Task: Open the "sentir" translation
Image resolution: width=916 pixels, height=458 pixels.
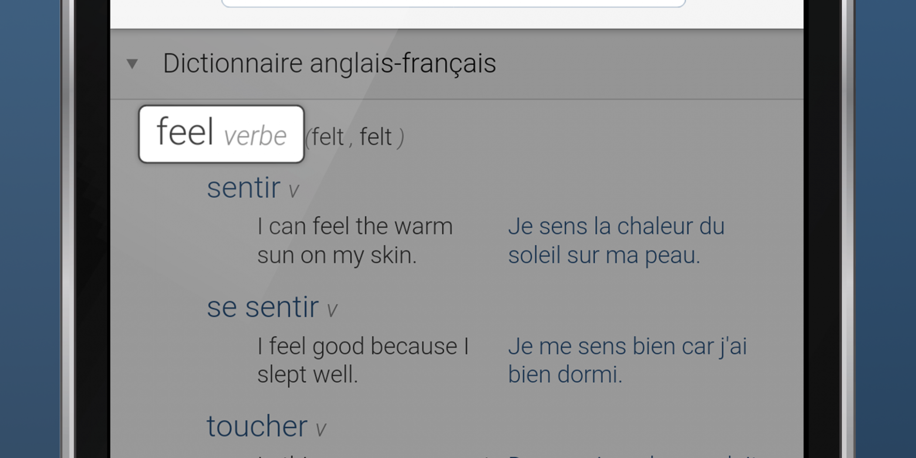Action: [243, 188]
